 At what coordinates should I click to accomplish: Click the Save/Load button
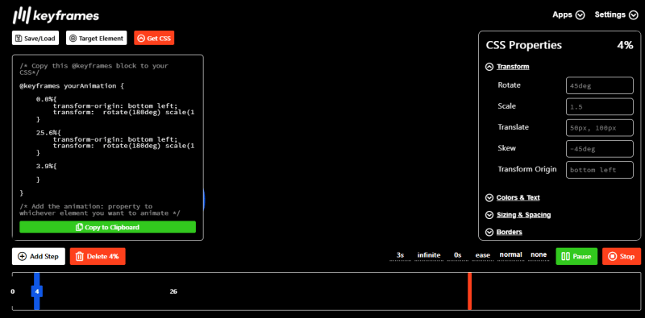(x=35, y=38)
